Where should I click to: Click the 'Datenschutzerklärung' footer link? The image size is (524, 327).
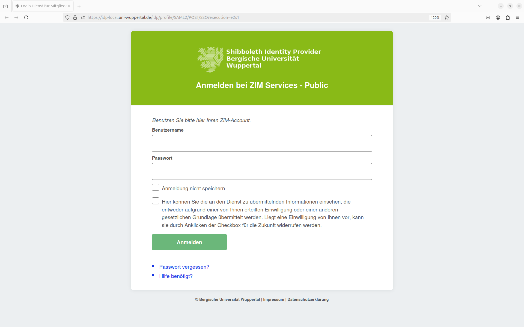point(308,299)
